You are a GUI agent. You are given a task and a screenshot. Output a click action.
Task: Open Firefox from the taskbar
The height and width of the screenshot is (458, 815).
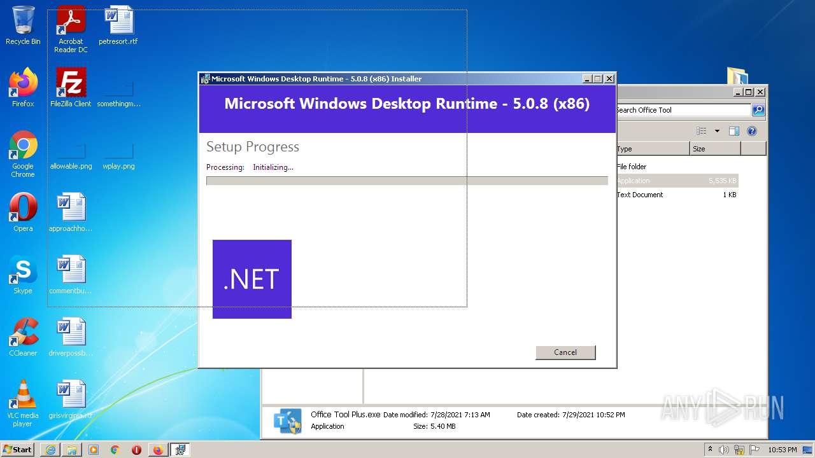pos(158,450)
